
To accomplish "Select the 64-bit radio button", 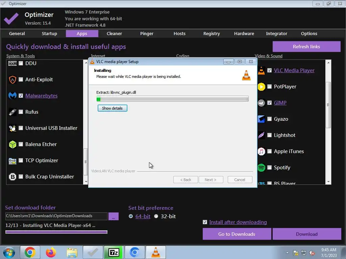I will point(131,216).
